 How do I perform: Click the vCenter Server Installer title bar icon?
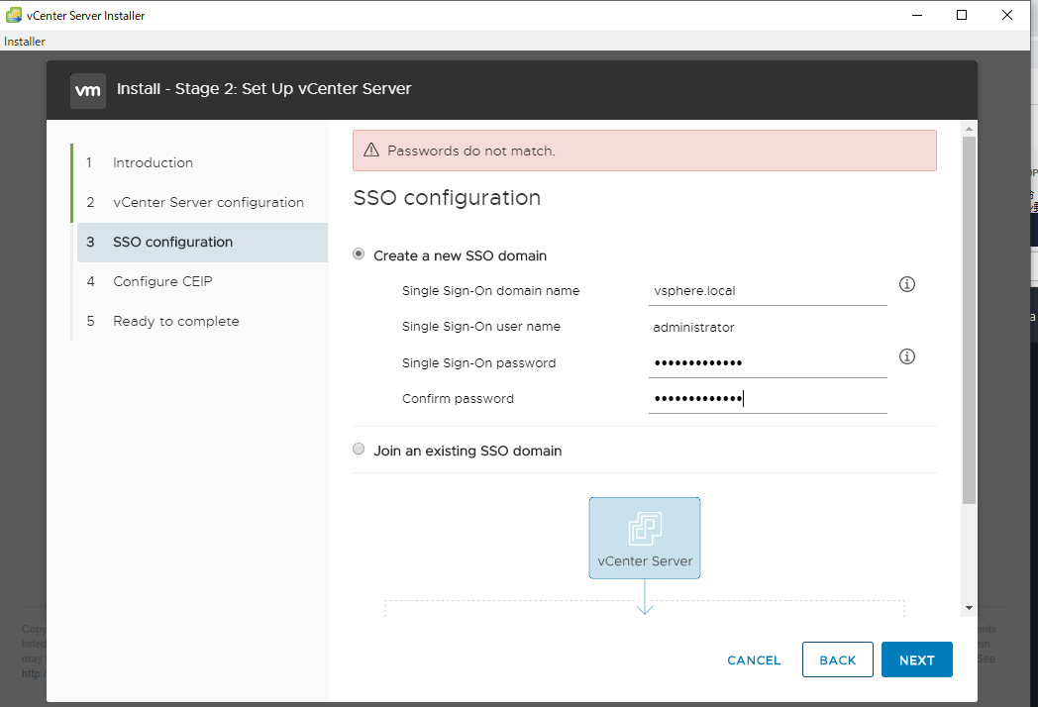13,15
